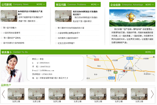Click the 光山县 blue label on the map
Viewport: 157px width, 105px height.
pos(111,78)
